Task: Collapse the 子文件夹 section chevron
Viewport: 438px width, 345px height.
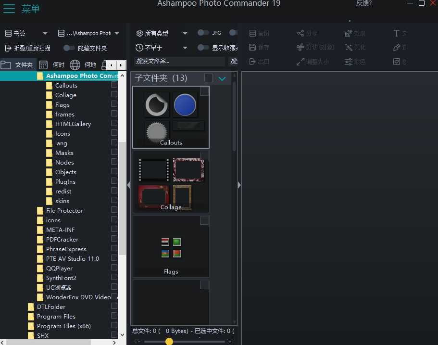Action: pyautogui.click(x=222, y=78)
